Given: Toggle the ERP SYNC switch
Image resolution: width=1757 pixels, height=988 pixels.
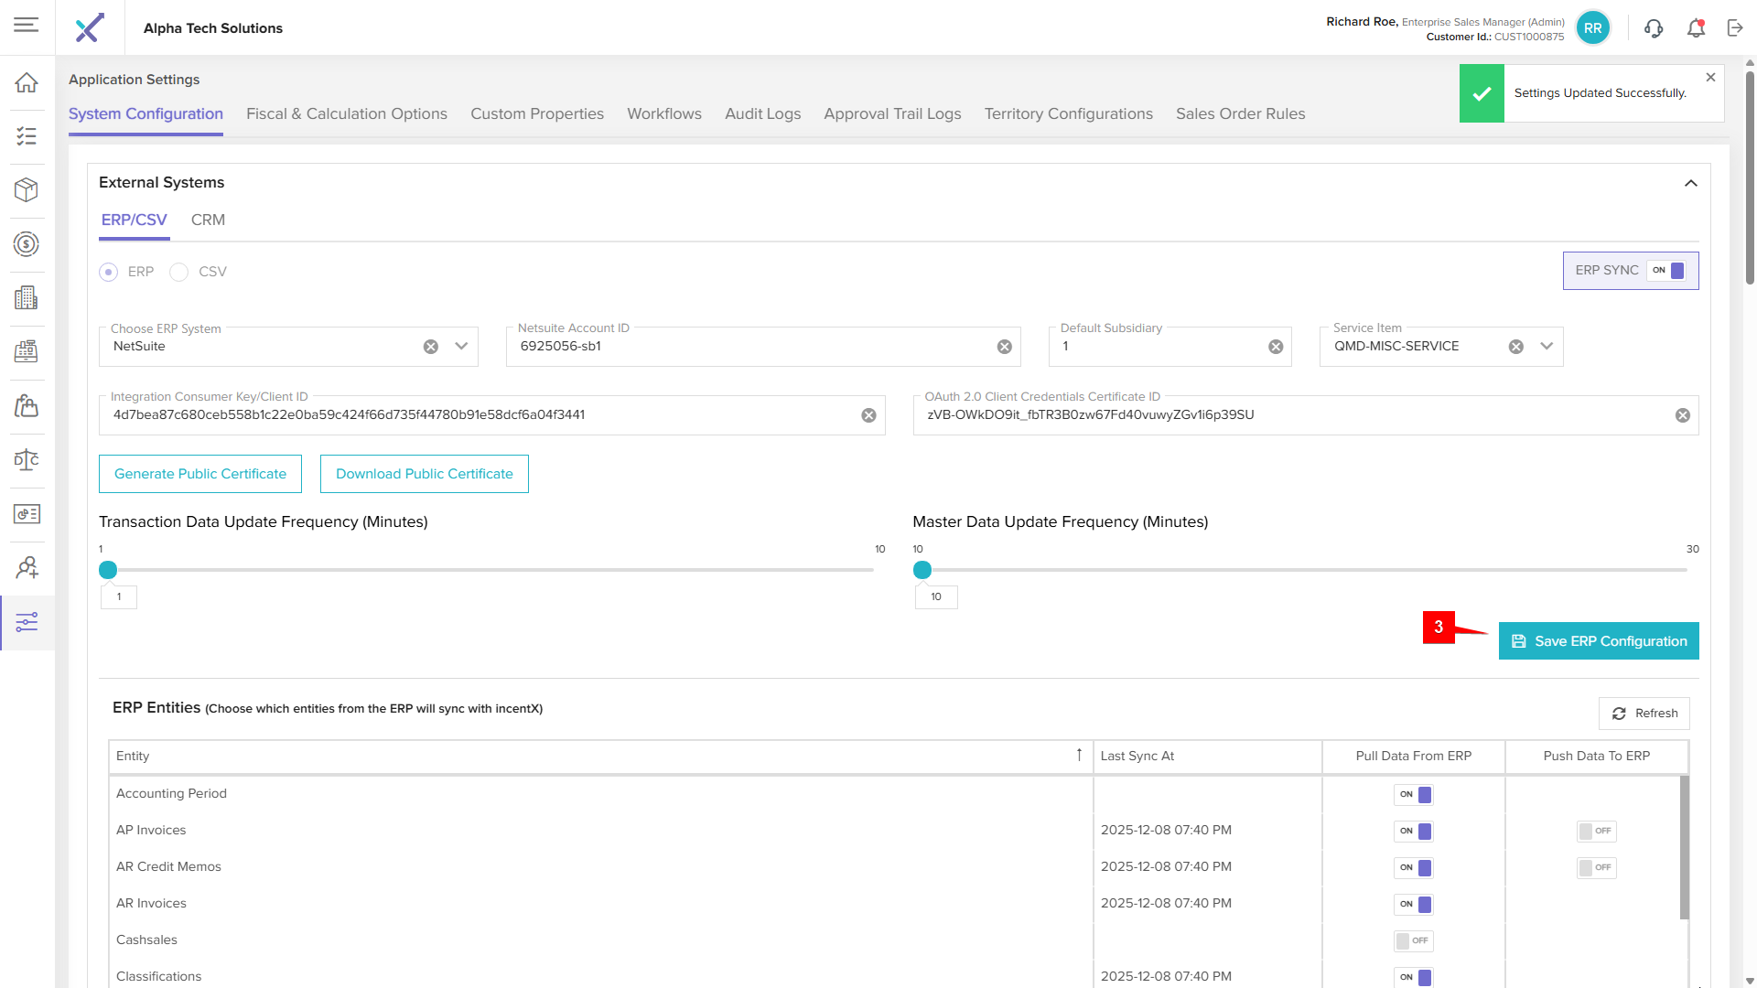Looking at the screenshot, I should [x=1668, y=271].
